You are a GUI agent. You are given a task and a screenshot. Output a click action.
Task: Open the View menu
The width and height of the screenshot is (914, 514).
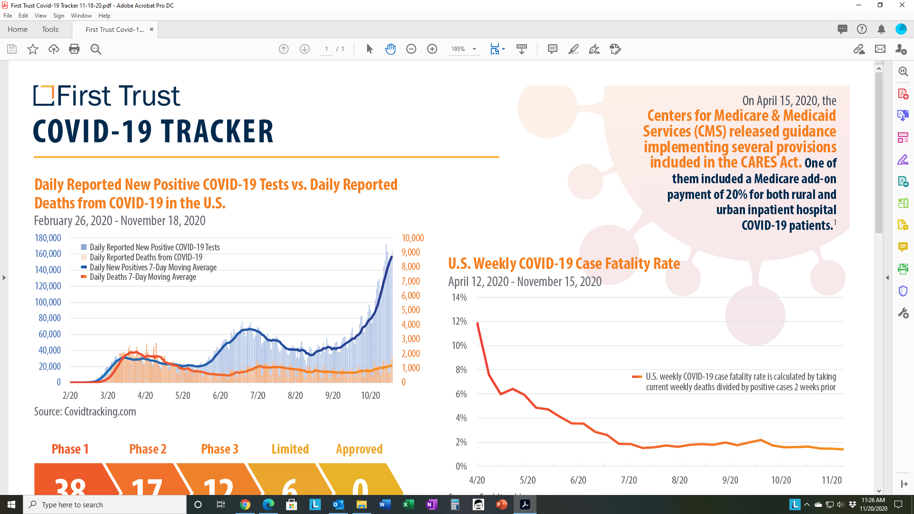tap(40, 16)
